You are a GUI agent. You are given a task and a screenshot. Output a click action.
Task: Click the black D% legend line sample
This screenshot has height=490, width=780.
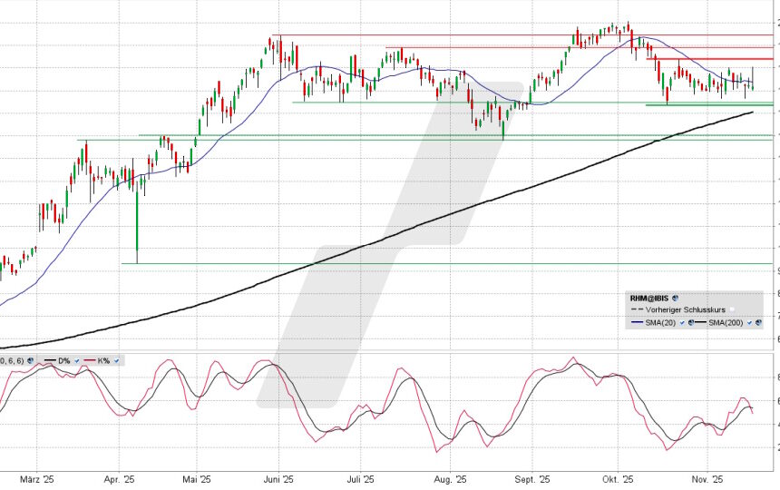click(x=50, y=360)
